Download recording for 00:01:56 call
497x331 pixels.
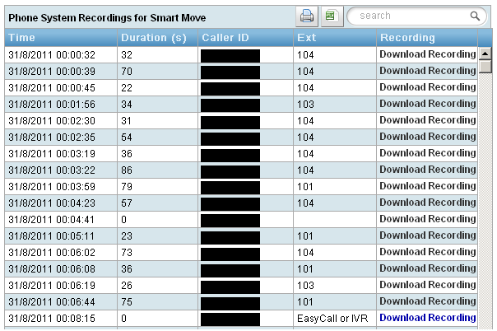[427, 104]
